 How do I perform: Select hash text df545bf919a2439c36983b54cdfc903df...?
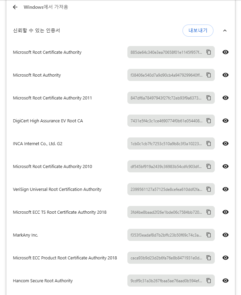(166, 167)
